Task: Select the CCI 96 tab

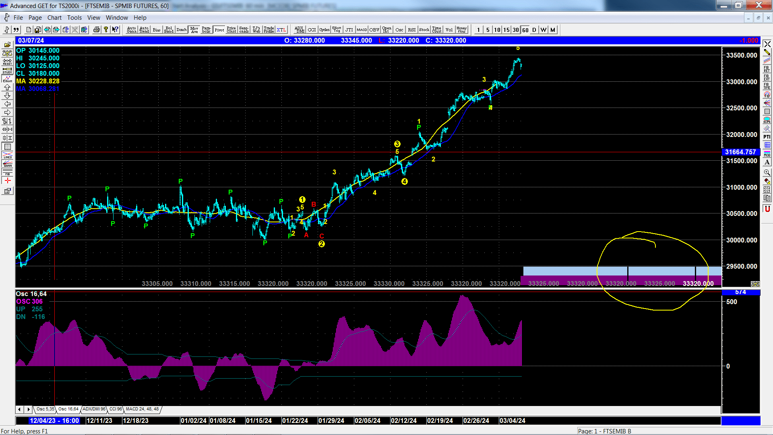Action: pos(116,409)
